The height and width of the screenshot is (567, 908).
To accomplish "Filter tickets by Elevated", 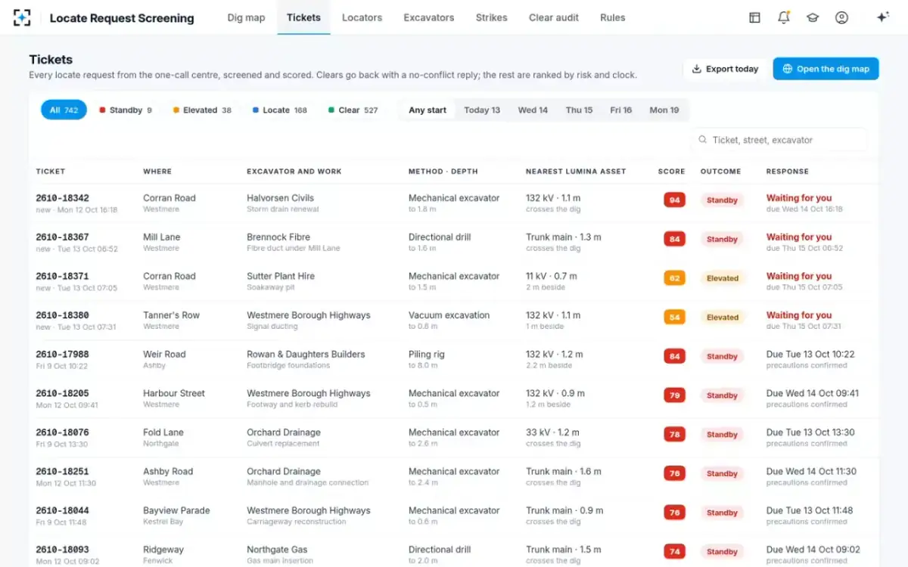I will (202, 110).
